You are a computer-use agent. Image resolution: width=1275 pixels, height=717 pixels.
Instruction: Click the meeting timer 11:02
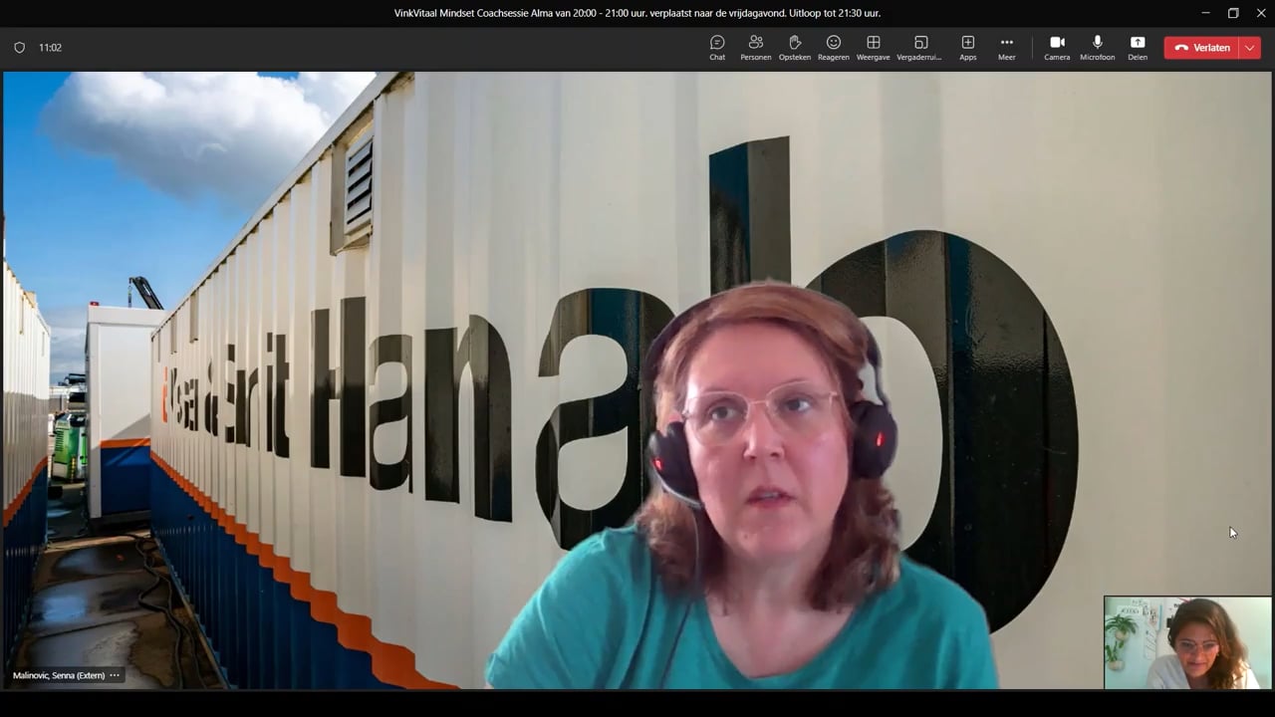(50, 48)
